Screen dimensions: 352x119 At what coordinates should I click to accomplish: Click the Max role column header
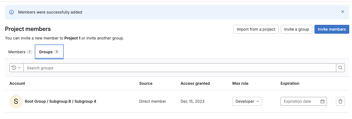click(x=240, y=83)
